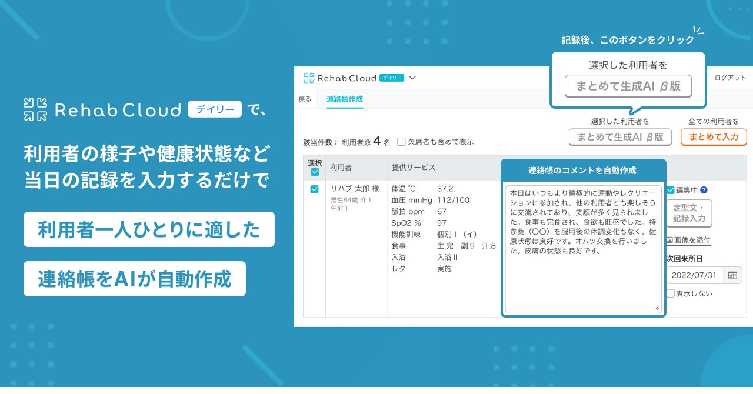Click the user name リハブ 太郎 様
The width and height of the screenshot is (753, 394).
point(355,189)
